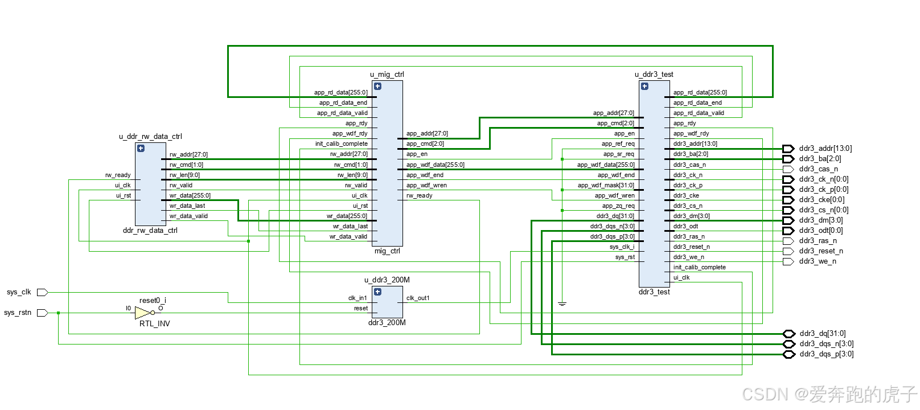Click the wr_data_last pin on ddr_rw_data_ctrl

pyautogui.click(x=187, y=206)
